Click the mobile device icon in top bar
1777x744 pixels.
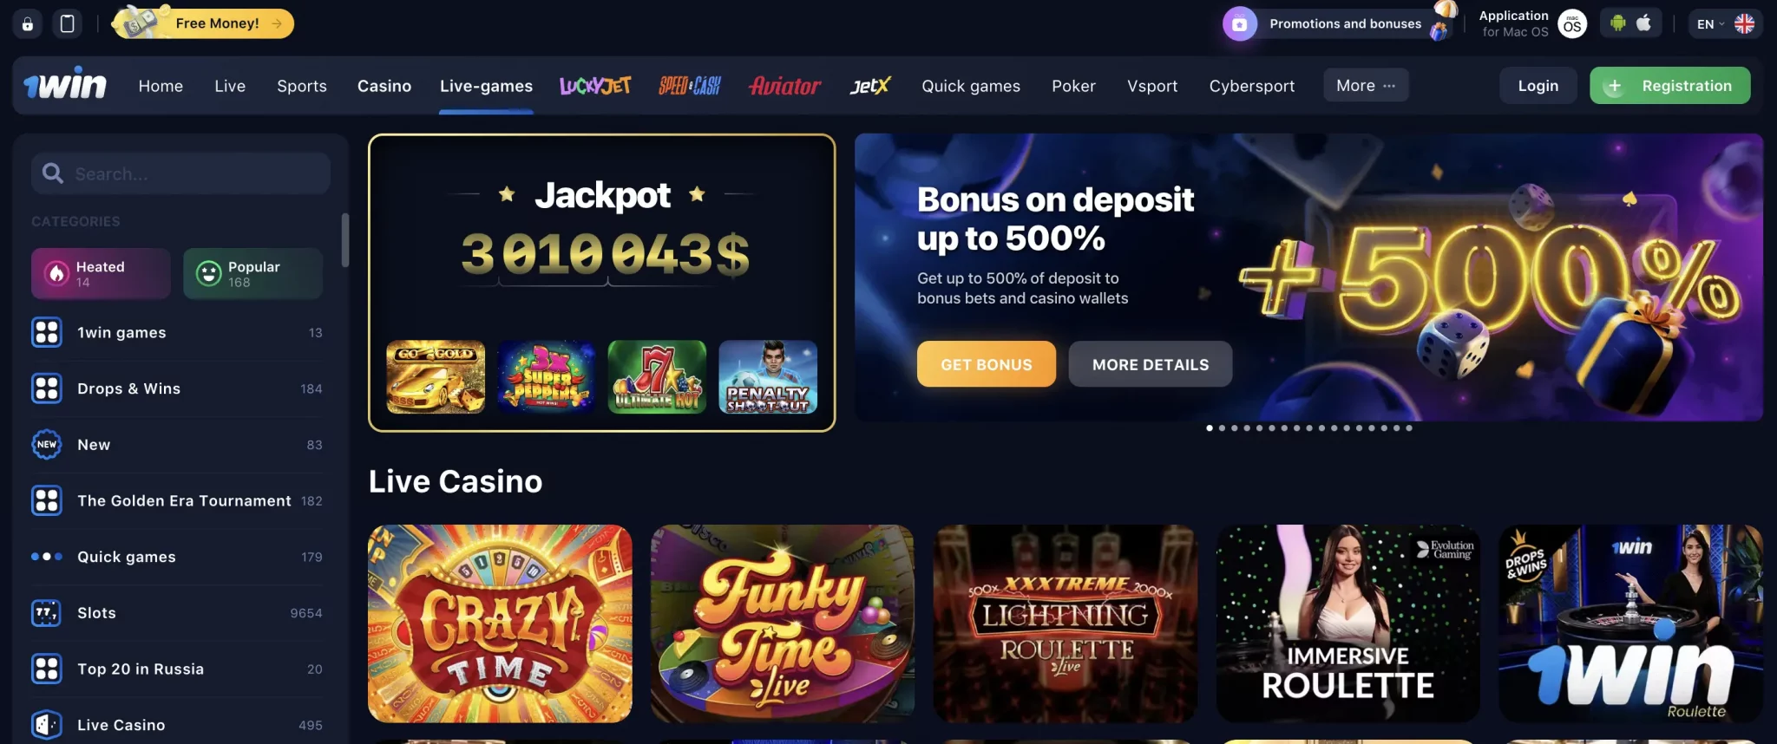click(x=68, y=24)
